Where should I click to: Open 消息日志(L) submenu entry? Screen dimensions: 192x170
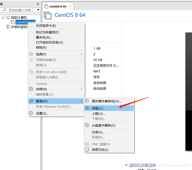pyautogui.click(x=109, y=149)
